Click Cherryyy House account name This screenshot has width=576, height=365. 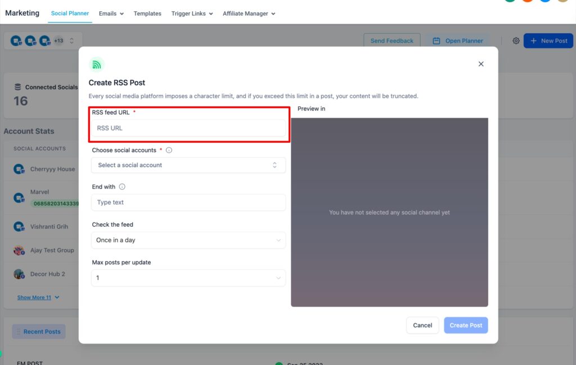point(52,169)
